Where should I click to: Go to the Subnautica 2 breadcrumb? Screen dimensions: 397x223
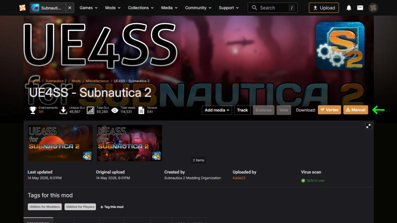tap(56, 81)
